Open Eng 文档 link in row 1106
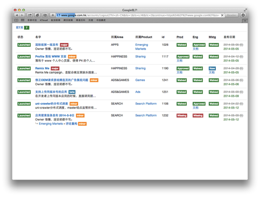Screen dimensions: 260x197 195,108
